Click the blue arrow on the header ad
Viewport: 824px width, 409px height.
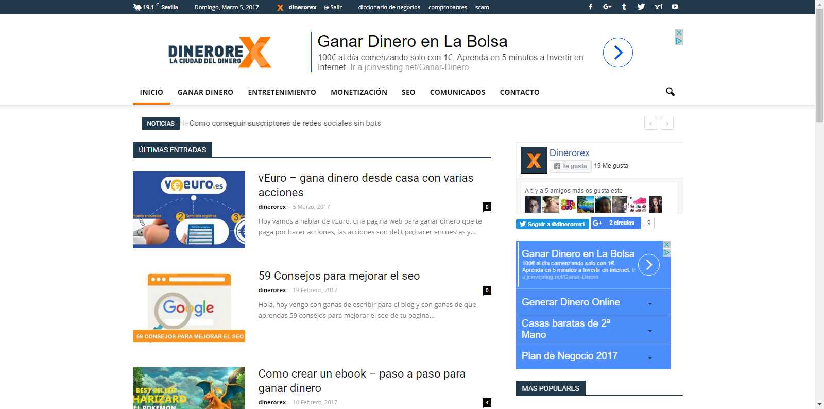[618, 53]
